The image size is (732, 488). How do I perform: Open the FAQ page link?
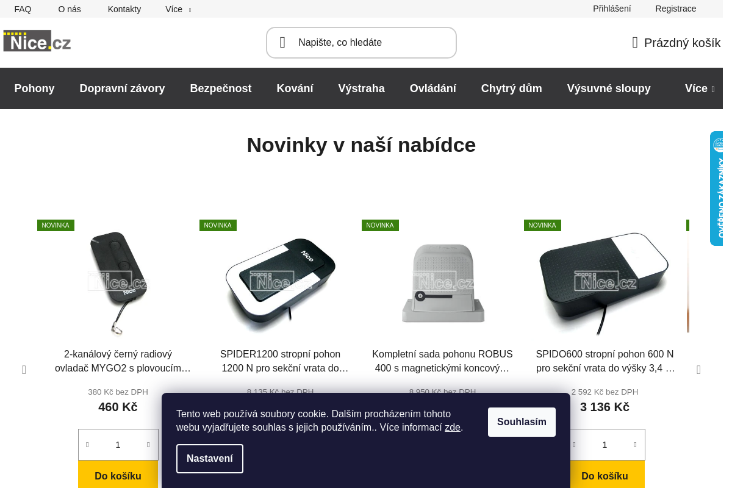(23, 9)
